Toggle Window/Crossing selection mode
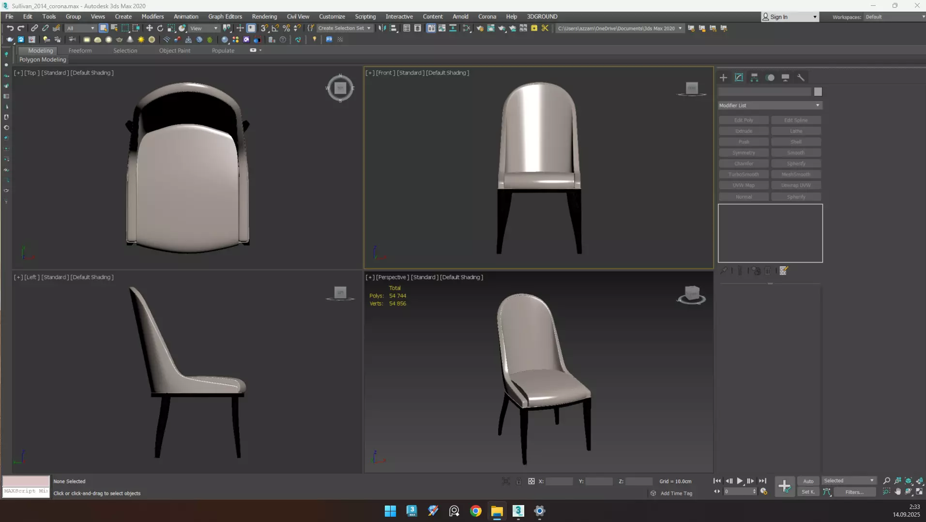This screenshot has height=522, width=926. (136, 28)
